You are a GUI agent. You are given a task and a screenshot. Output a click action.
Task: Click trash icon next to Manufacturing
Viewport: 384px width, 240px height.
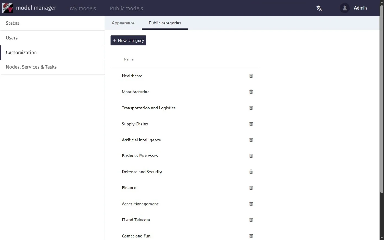(251, 92)
